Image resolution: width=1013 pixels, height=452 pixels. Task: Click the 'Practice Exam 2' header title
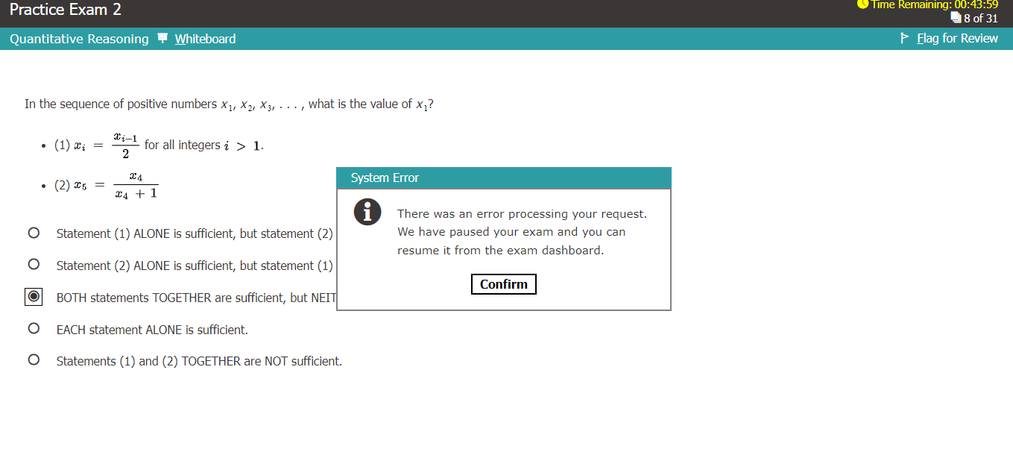click(66, 10)
